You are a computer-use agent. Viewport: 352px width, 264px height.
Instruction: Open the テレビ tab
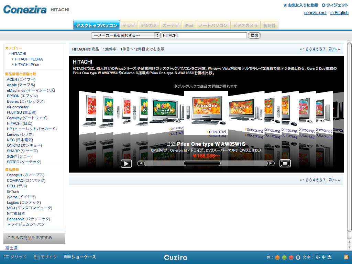pos(129,25)
